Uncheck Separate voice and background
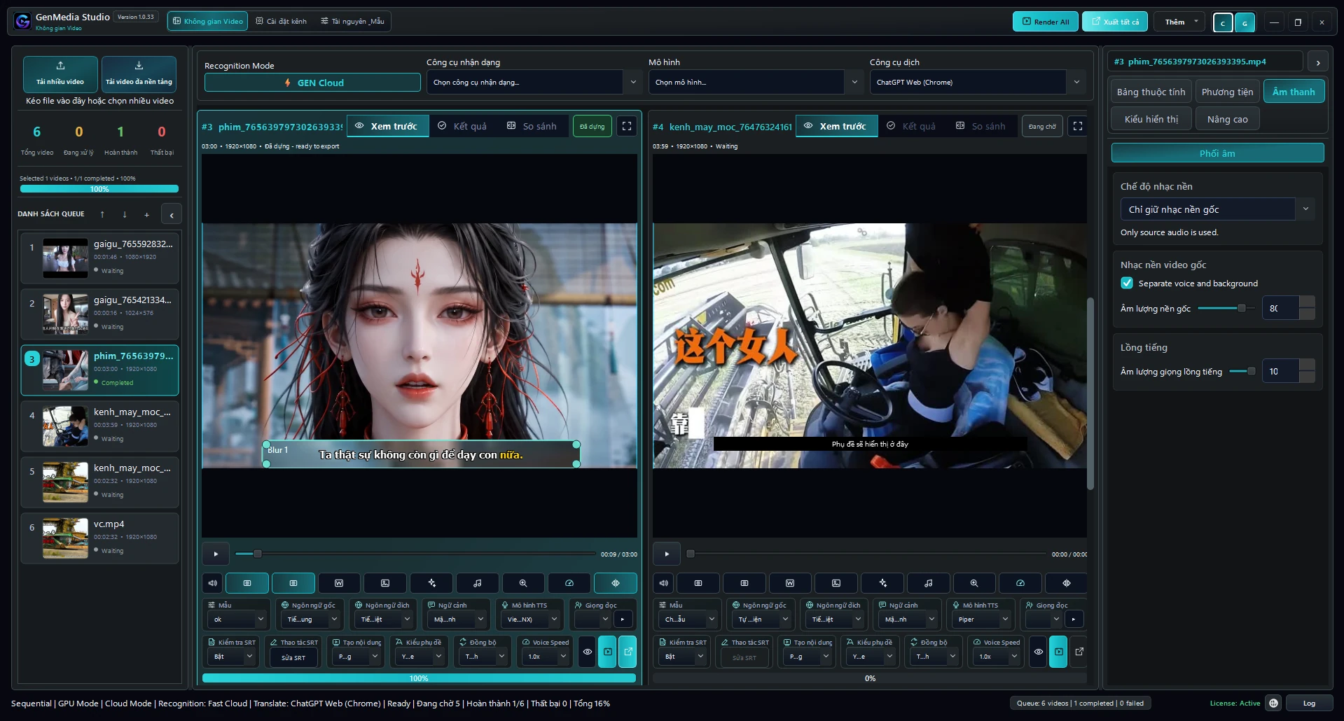1344x721 pixels. (1127, 283)
